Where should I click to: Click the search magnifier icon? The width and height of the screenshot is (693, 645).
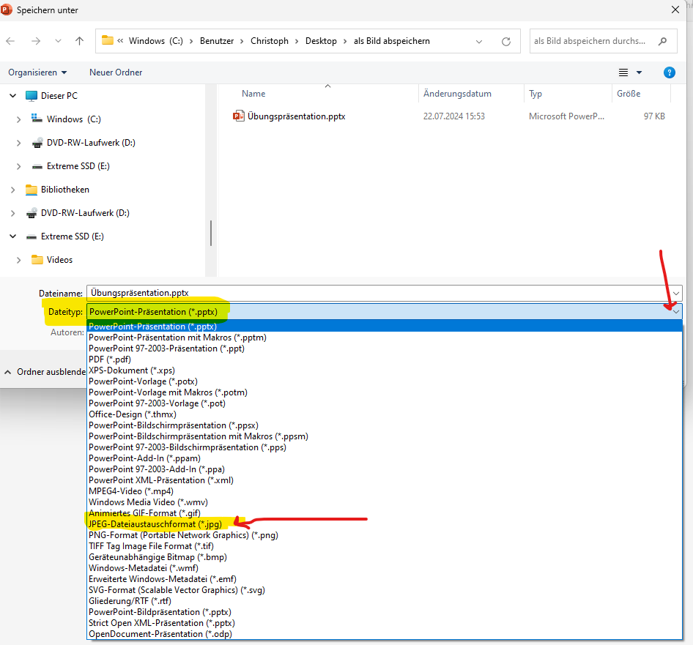(x=663, y=42)
